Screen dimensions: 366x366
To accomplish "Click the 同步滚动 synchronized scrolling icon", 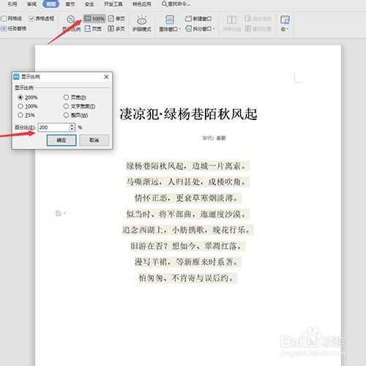I will click(x=247, y=18).
